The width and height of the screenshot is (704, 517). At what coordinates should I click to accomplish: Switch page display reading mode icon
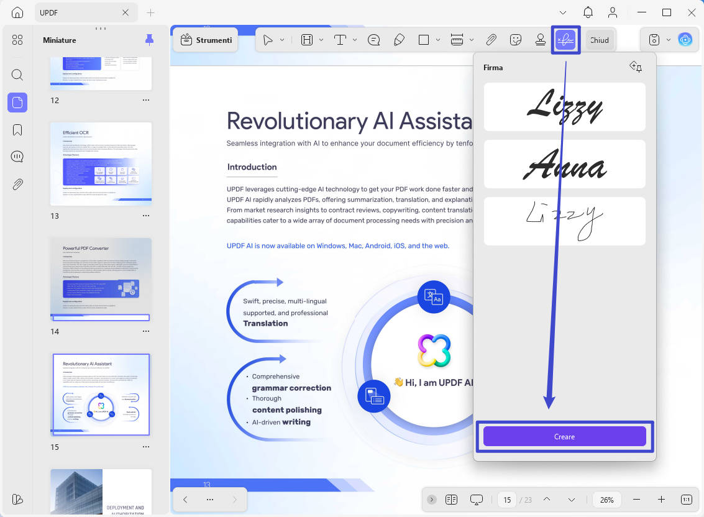451,500
